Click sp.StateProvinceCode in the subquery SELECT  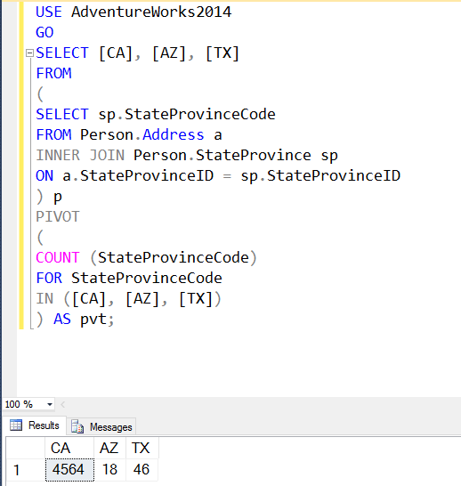[x=187, y=115]
